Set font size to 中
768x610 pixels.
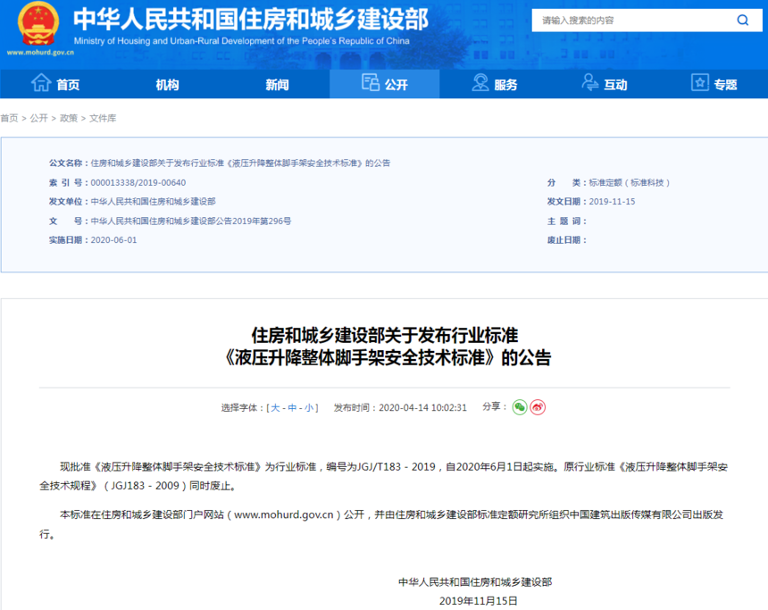pyautogui.click(x=292, y=407)
